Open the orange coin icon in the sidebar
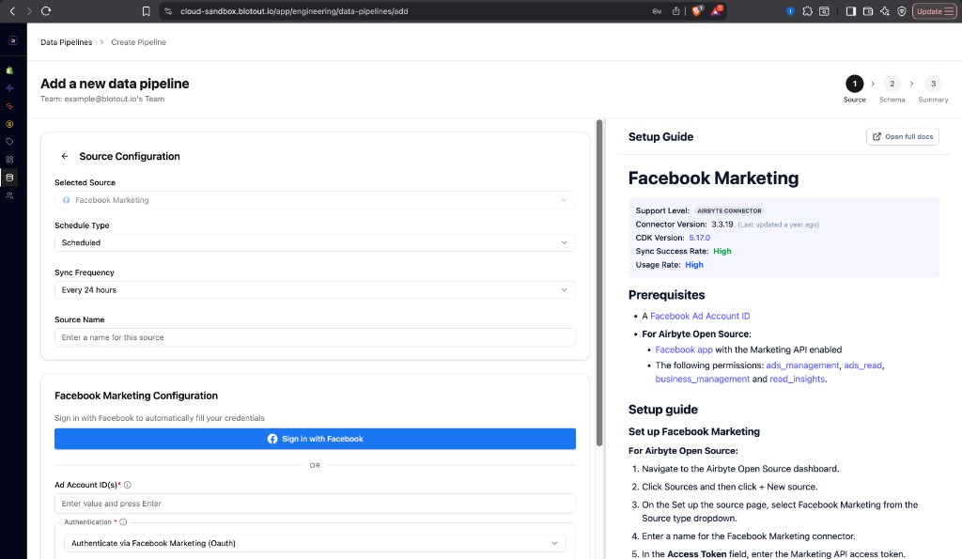This screenshot has width=962, height=559. tap(9, 124)
